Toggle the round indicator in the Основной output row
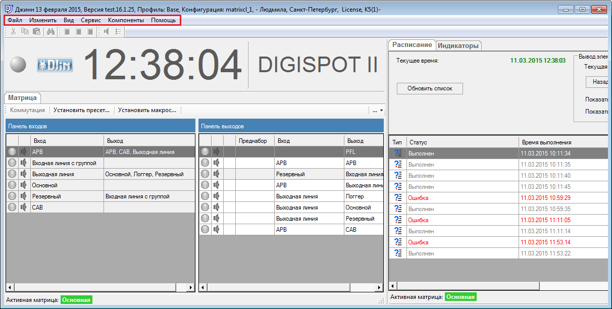This screenshot has height=309, width=612. point(205,207)
